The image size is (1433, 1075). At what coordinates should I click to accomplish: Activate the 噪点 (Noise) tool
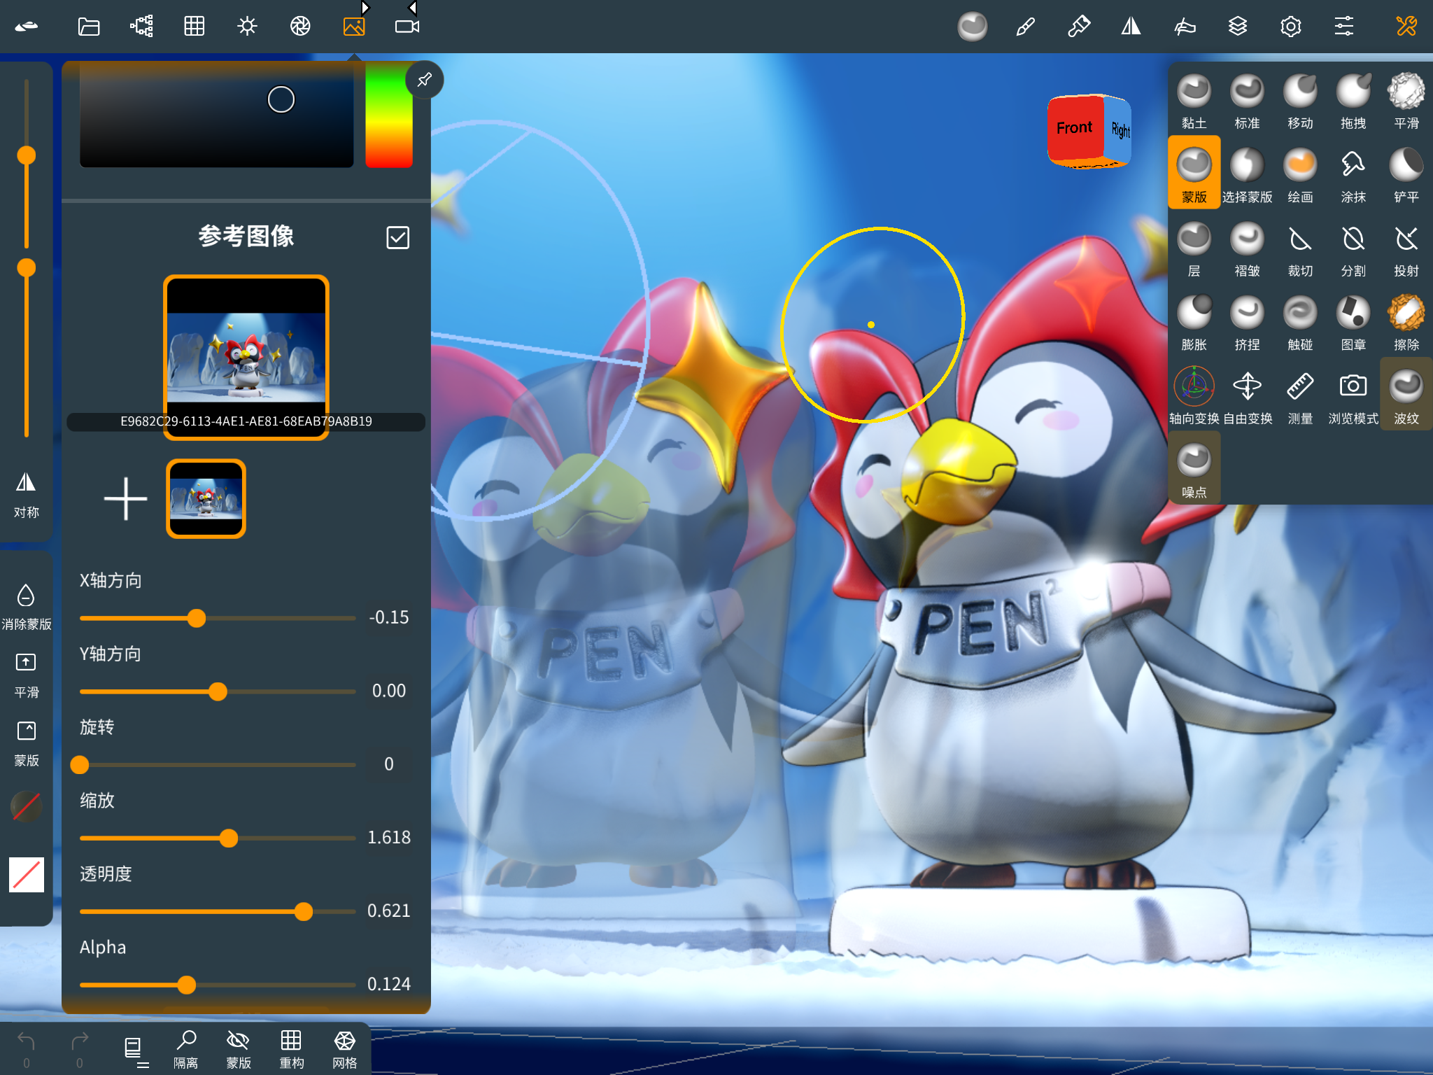pos(1194,459)
